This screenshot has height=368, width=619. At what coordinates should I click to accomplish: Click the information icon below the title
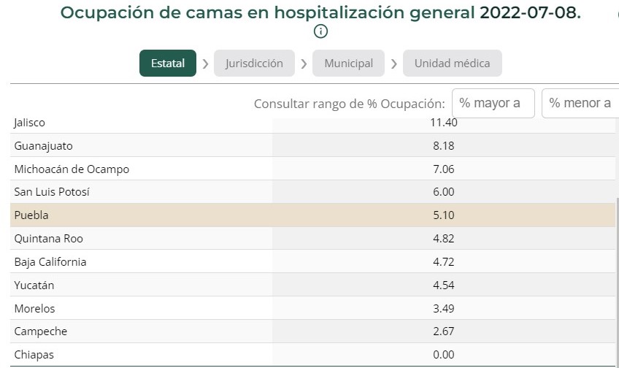[x=320, y=31]
